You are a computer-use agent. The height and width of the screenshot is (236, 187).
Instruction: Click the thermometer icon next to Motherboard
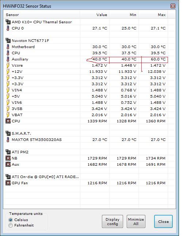pos(8,47)
